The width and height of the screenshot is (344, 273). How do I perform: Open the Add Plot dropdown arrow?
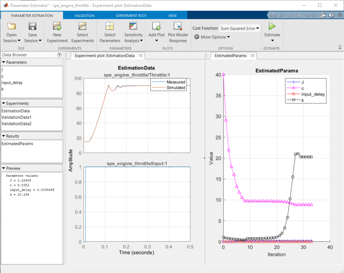tap(157, 41)
